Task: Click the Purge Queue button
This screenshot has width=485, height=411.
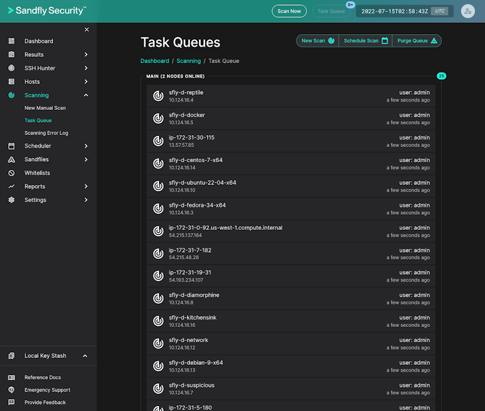Action: [x=417, y=41]
